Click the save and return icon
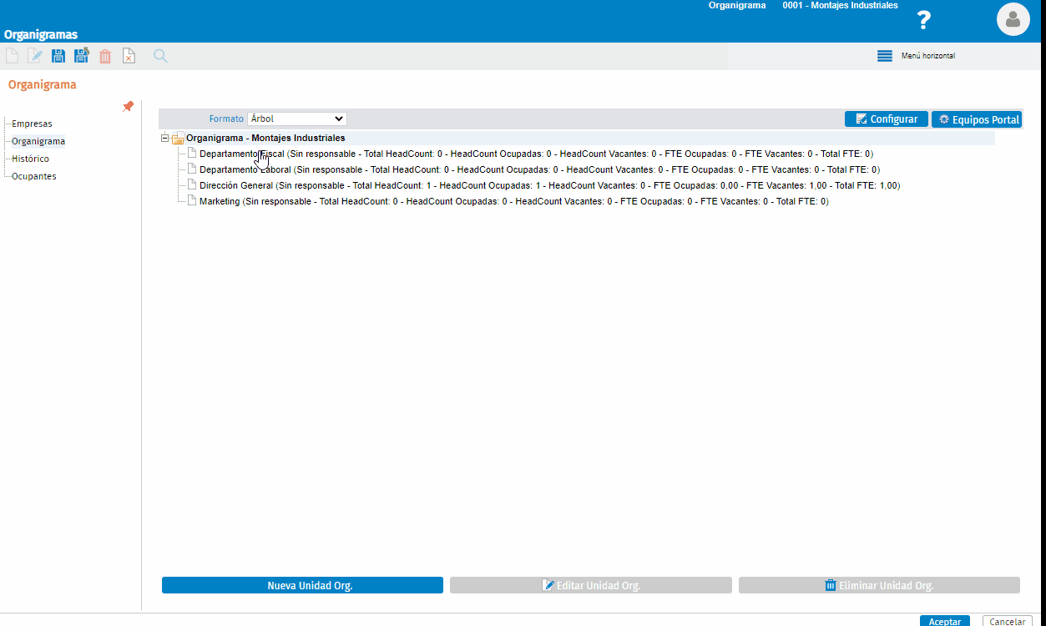This screenshot has width=1046, height=626. point(82,56)
